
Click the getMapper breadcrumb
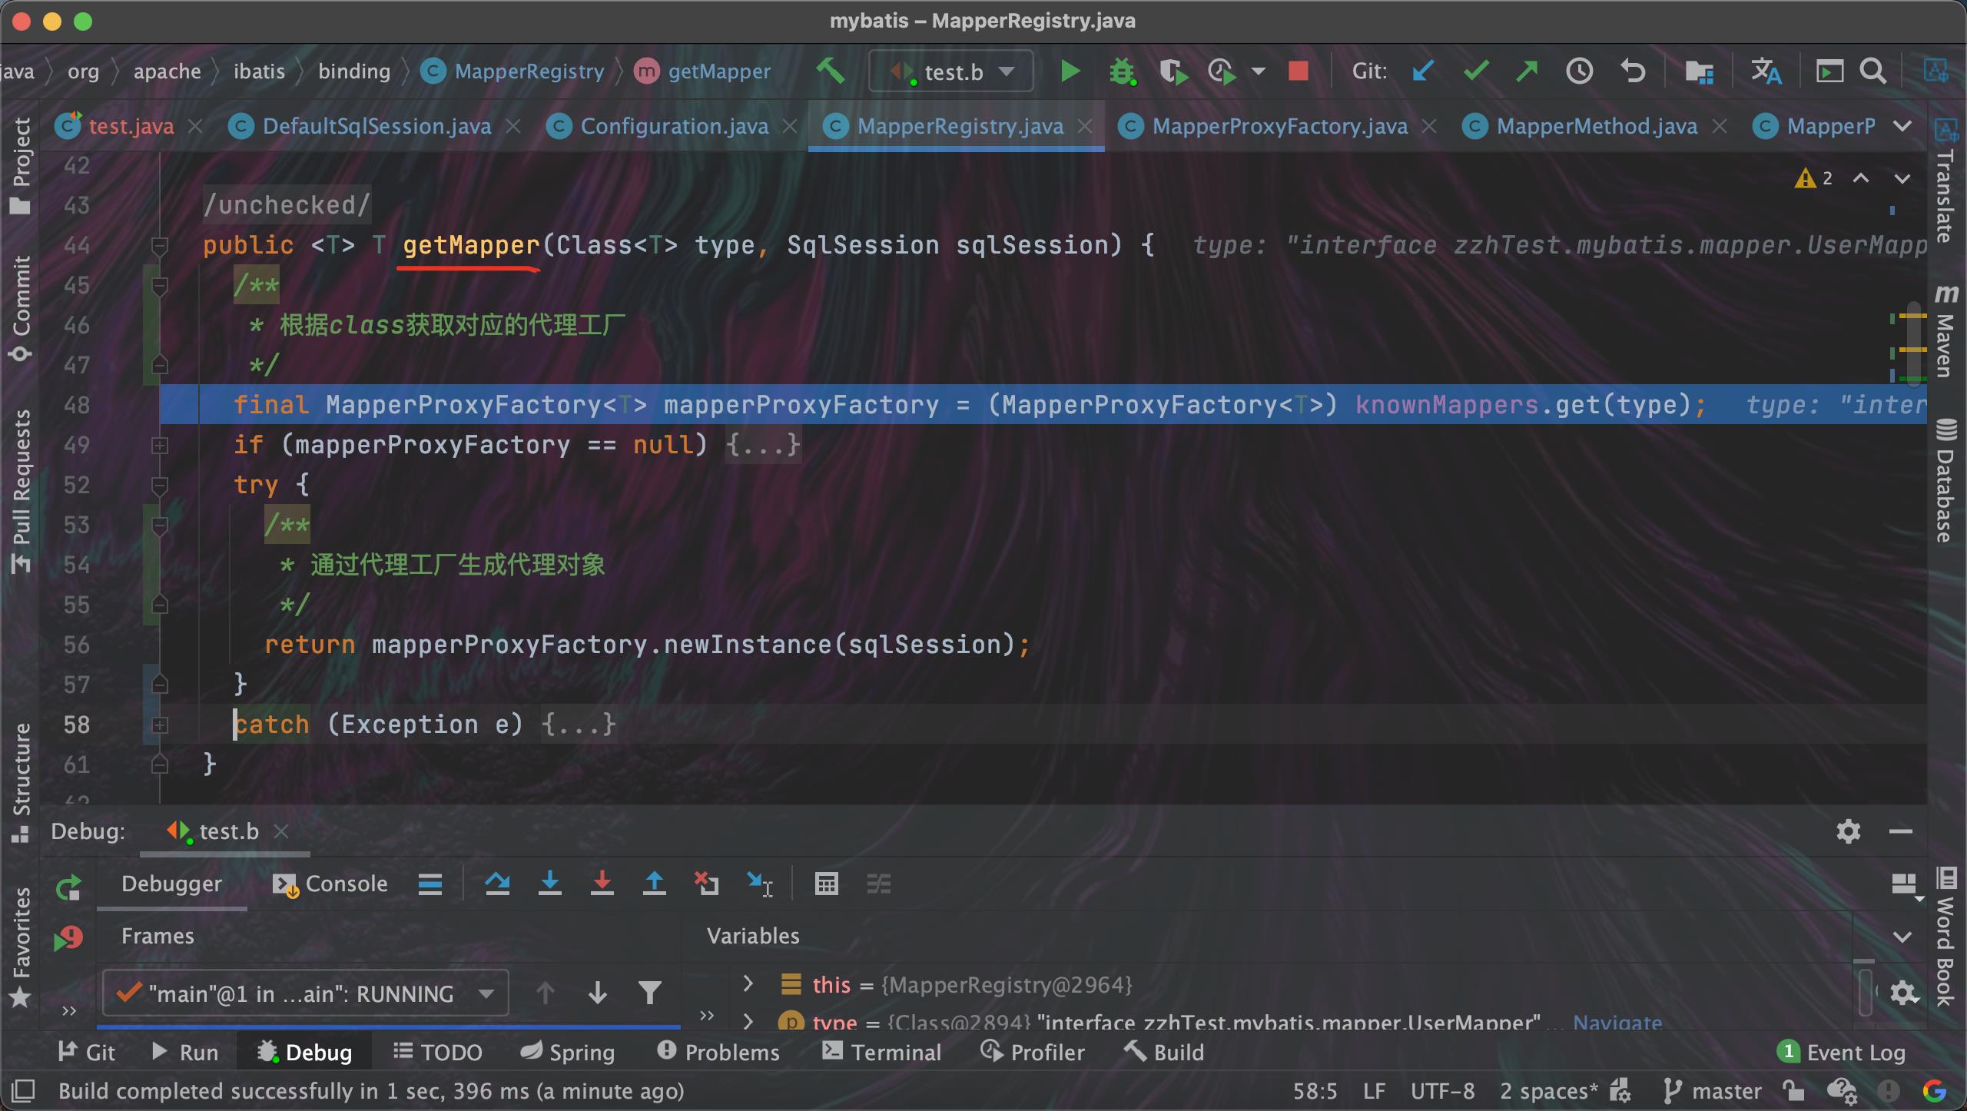point(702,71)
